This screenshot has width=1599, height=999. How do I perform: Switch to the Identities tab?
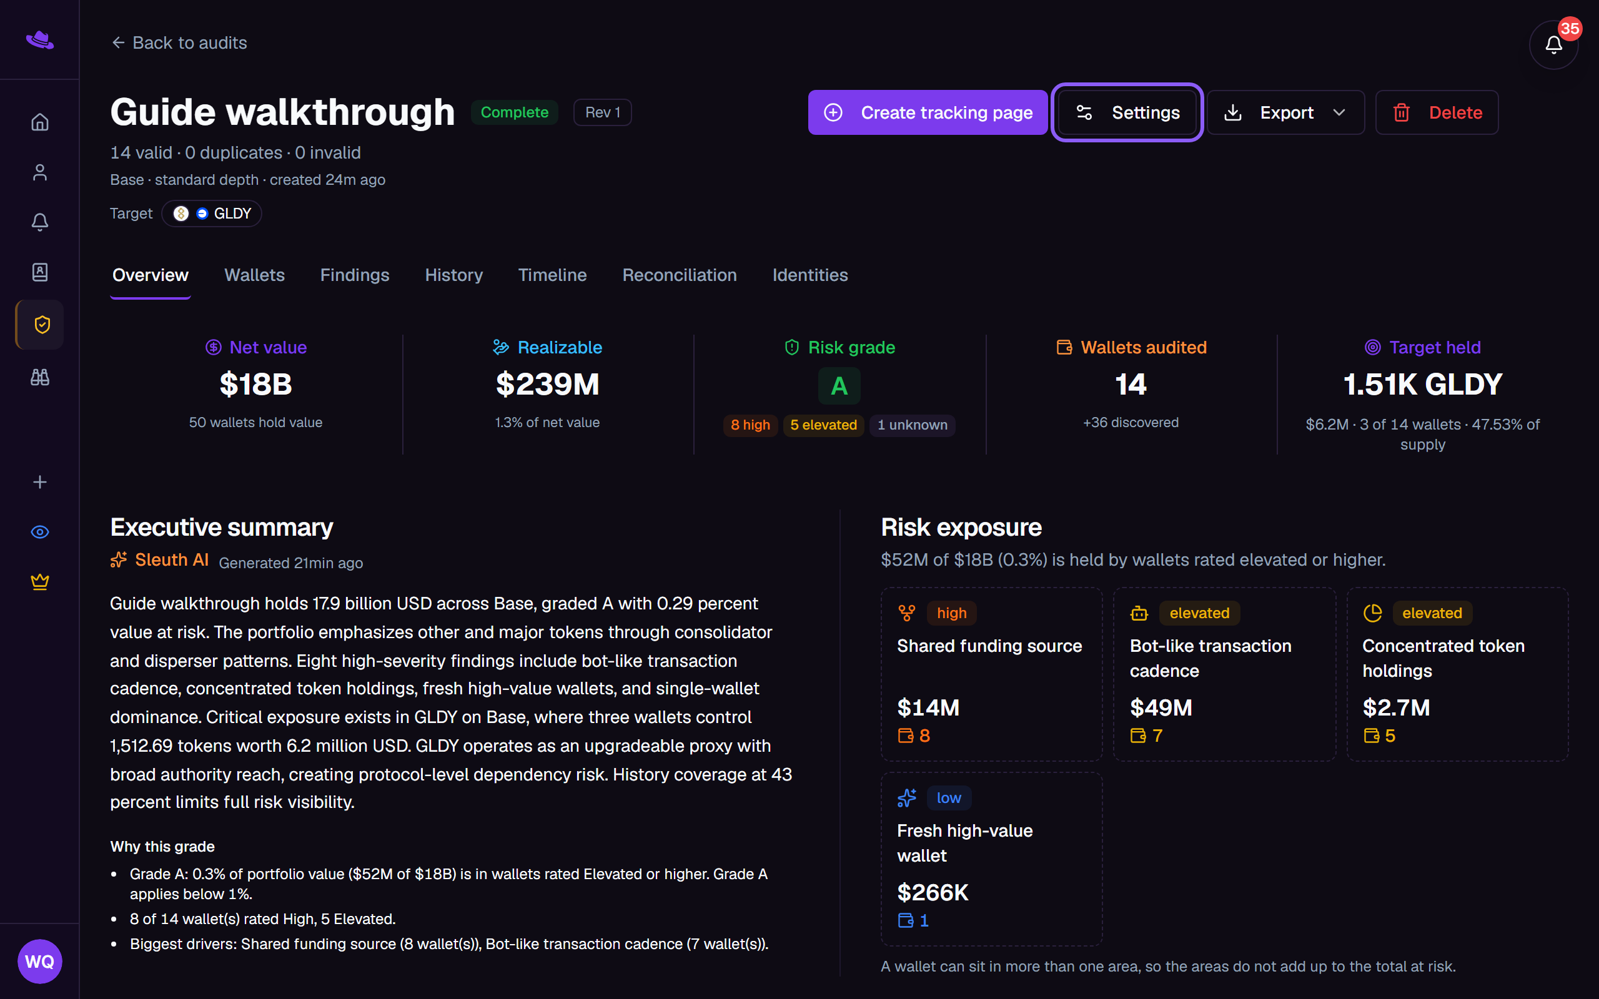click(x=810, y=275)
